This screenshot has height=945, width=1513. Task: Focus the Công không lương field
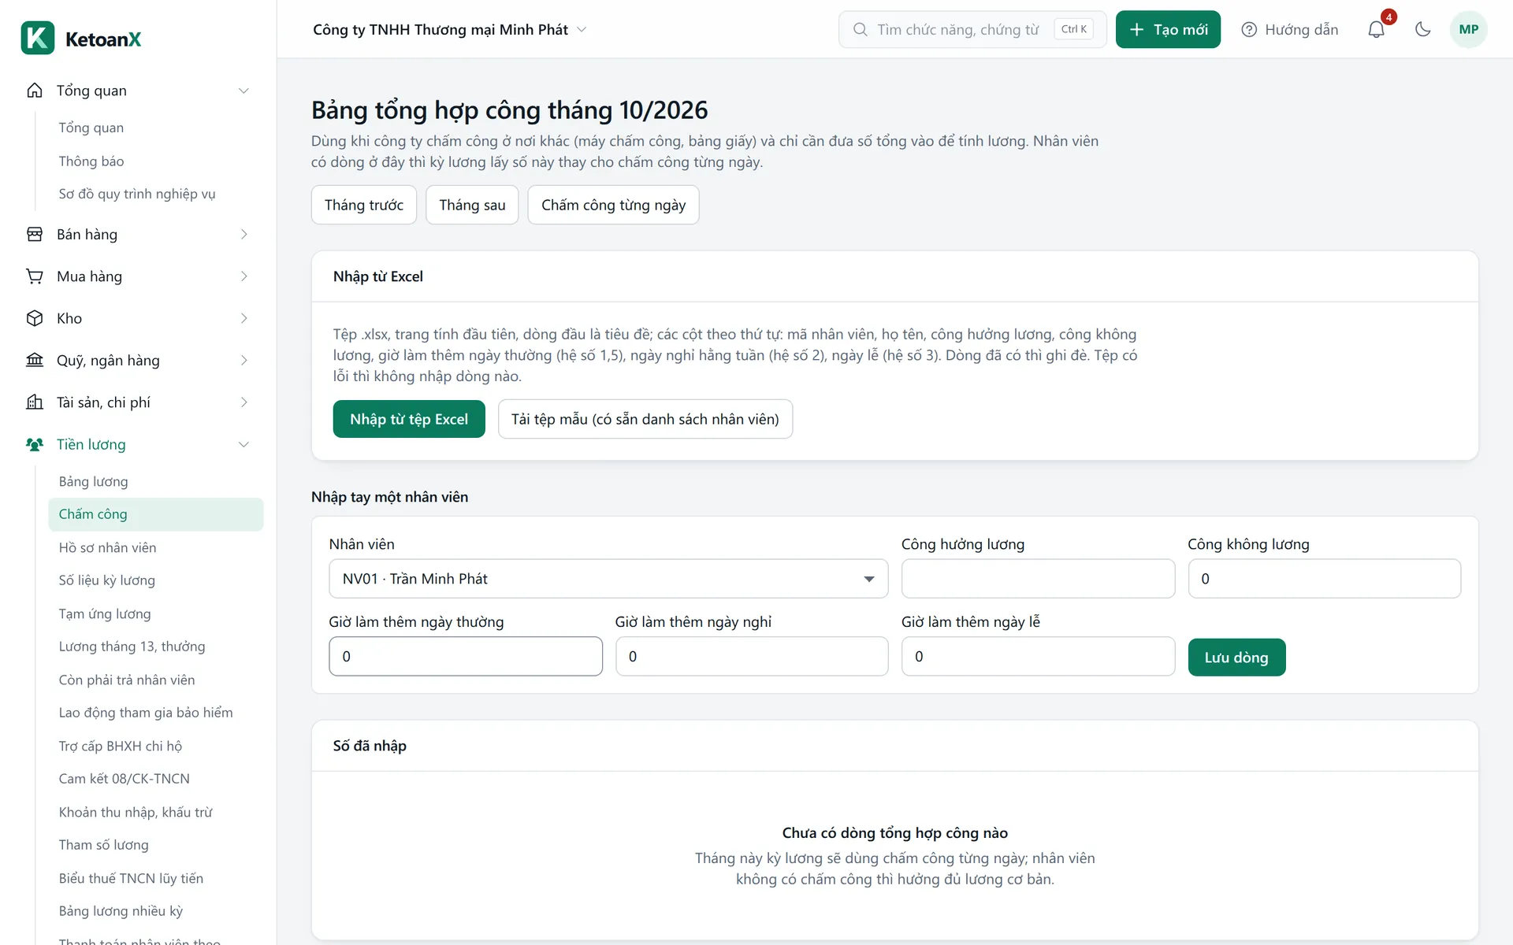[1324, 579]
